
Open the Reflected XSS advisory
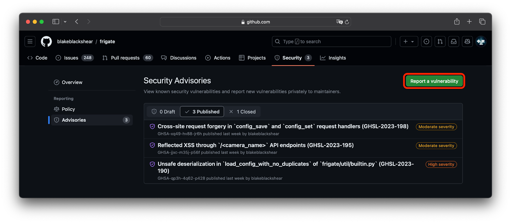point(256,145)
